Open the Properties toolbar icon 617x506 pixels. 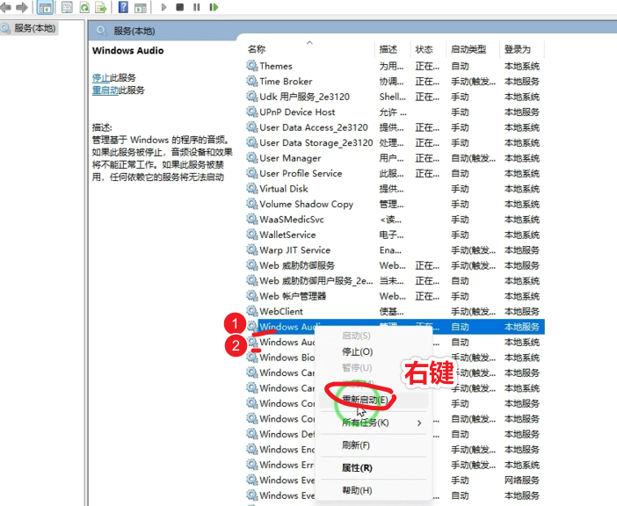(x=68, y=7)
